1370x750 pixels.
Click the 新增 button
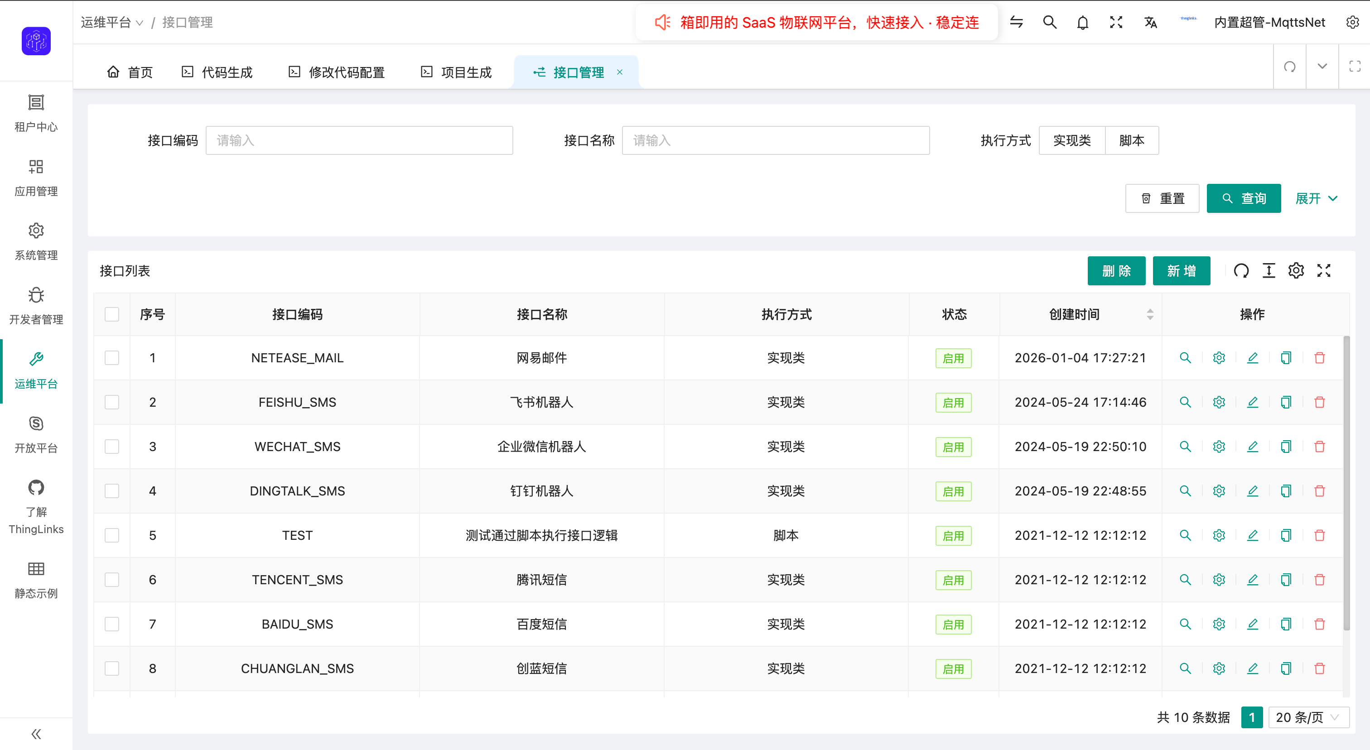click(1182, 270)
